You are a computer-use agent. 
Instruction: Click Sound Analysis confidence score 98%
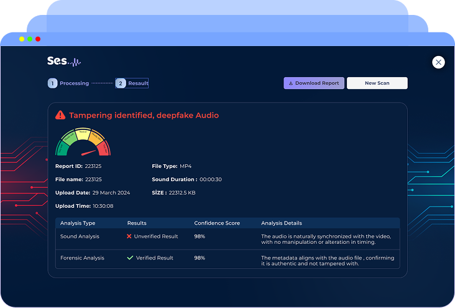coord(200,236)
